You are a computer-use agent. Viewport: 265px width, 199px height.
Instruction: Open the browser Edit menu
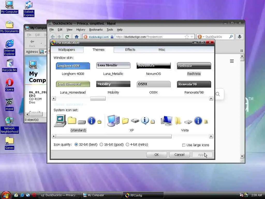[x=60, y=30]
